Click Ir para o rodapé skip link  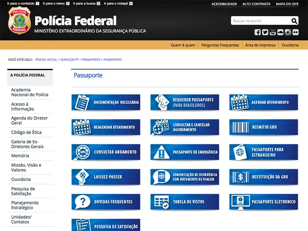(118, 3)
